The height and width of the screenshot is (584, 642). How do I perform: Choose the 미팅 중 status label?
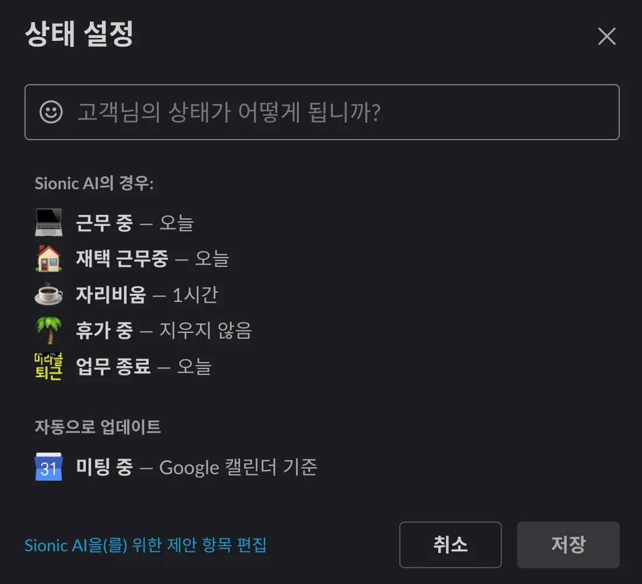click(x=104, y=467)
